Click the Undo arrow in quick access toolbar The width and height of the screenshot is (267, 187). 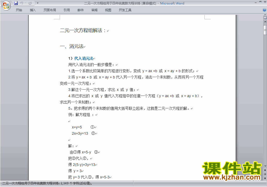pyautogui.click(x=21, y=3)
